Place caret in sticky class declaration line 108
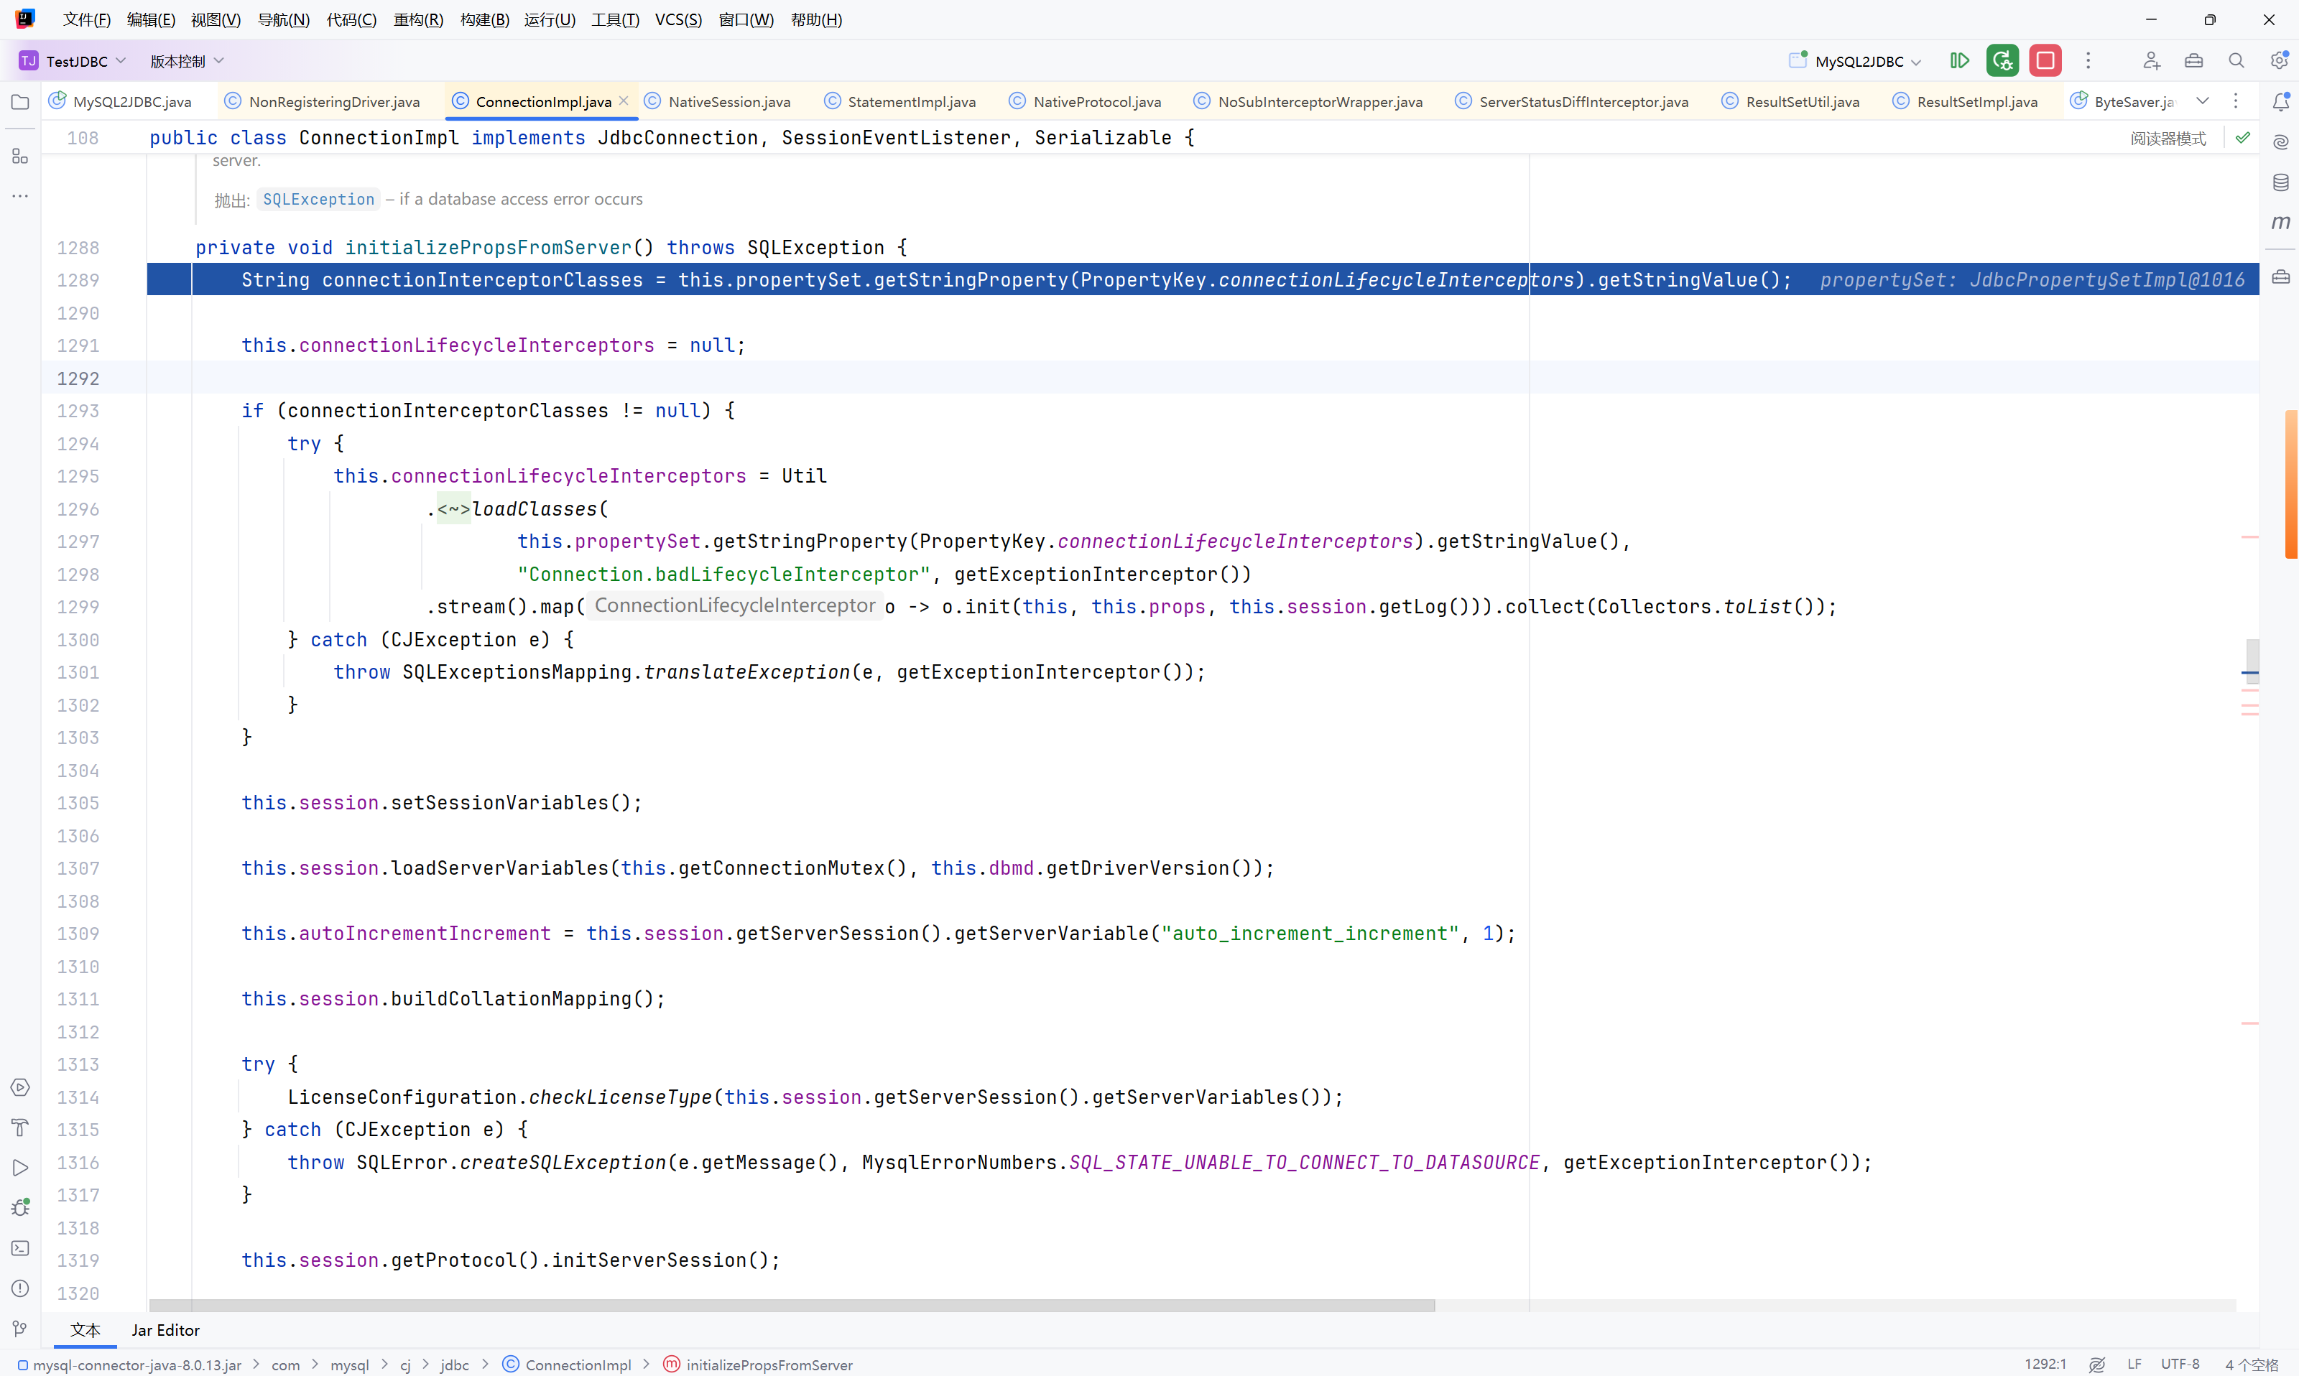Screen dimensions: 2299x1376 click(x=672, y=138)
